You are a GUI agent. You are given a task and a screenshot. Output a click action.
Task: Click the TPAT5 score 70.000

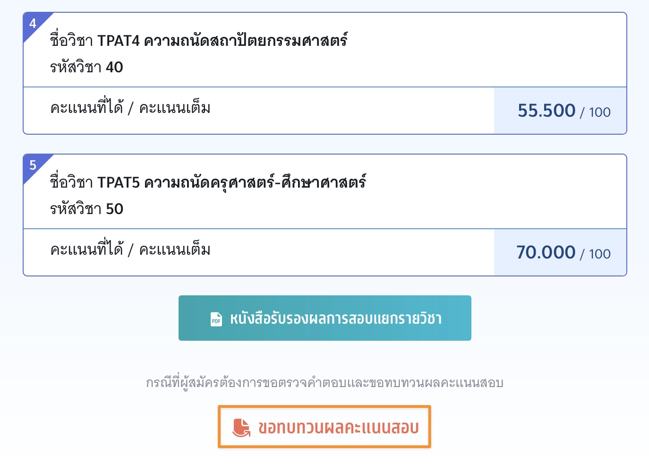click(x=546, y=252)
